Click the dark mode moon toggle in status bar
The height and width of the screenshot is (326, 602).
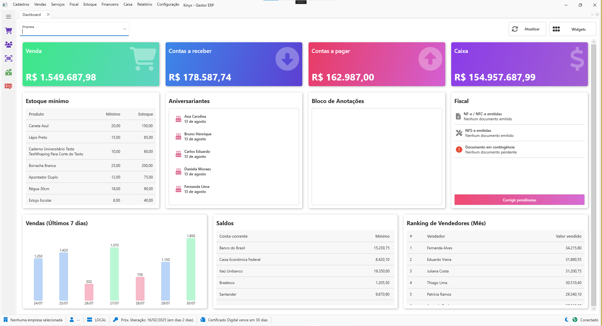(x=566, y=320)
